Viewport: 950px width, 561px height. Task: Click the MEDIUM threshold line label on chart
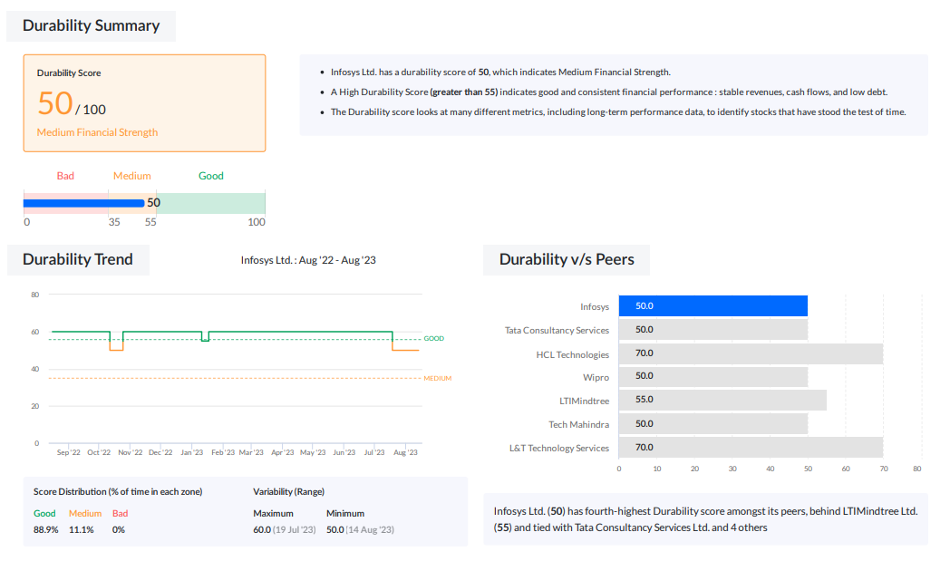point(438,378)
